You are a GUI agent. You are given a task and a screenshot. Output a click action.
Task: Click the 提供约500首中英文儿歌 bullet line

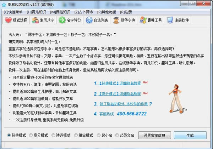click(x=45, y=106)
